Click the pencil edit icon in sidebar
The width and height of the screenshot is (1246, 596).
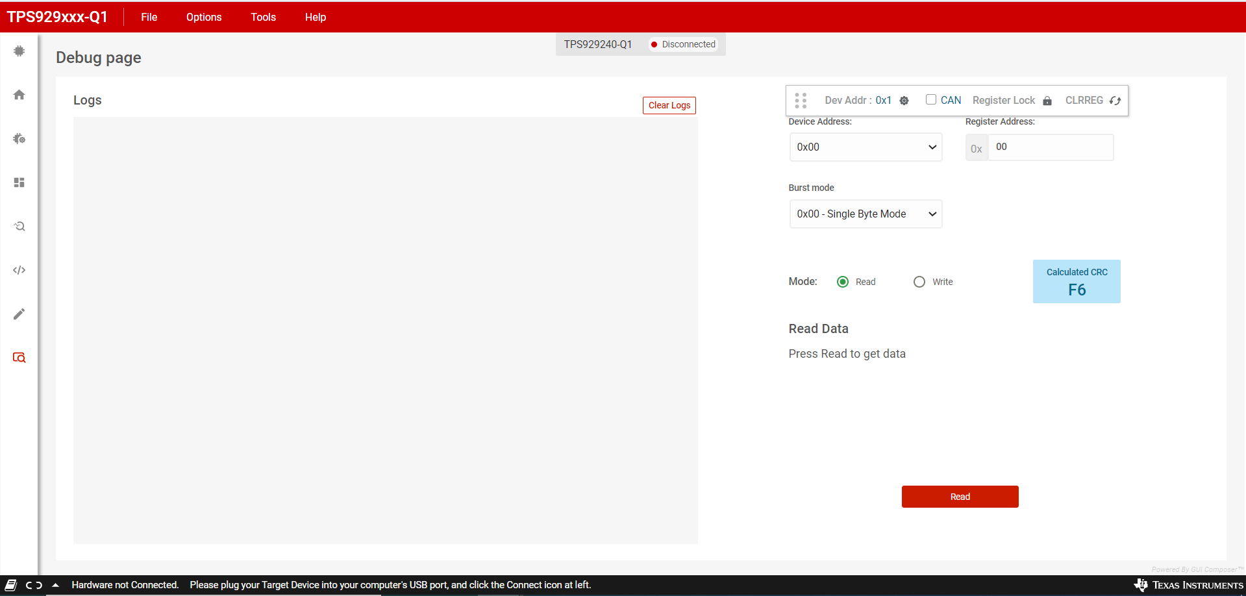pyautogui.click(x=19, y=314)
